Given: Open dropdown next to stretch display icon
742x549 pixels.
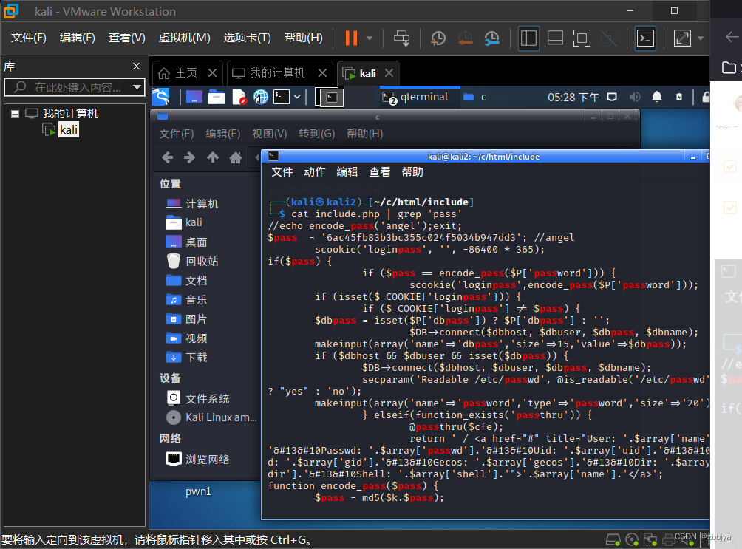Looking at the screenshot, I should [x=701, y=38].
